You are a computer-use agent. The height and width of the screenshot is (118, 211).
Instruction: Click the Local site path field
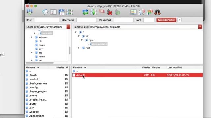tap(53, 27)
